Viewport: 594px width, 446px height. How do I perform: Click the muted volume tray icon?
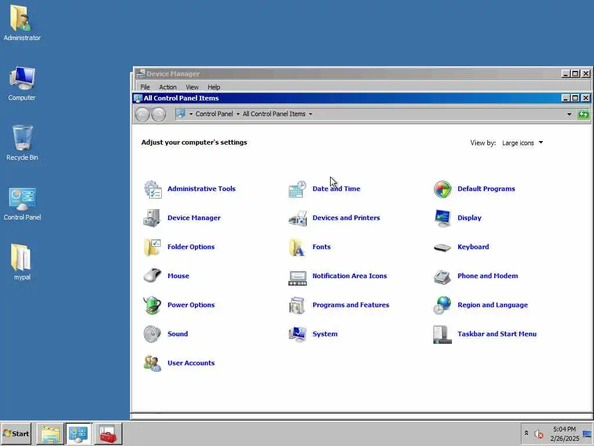point(538,434)
